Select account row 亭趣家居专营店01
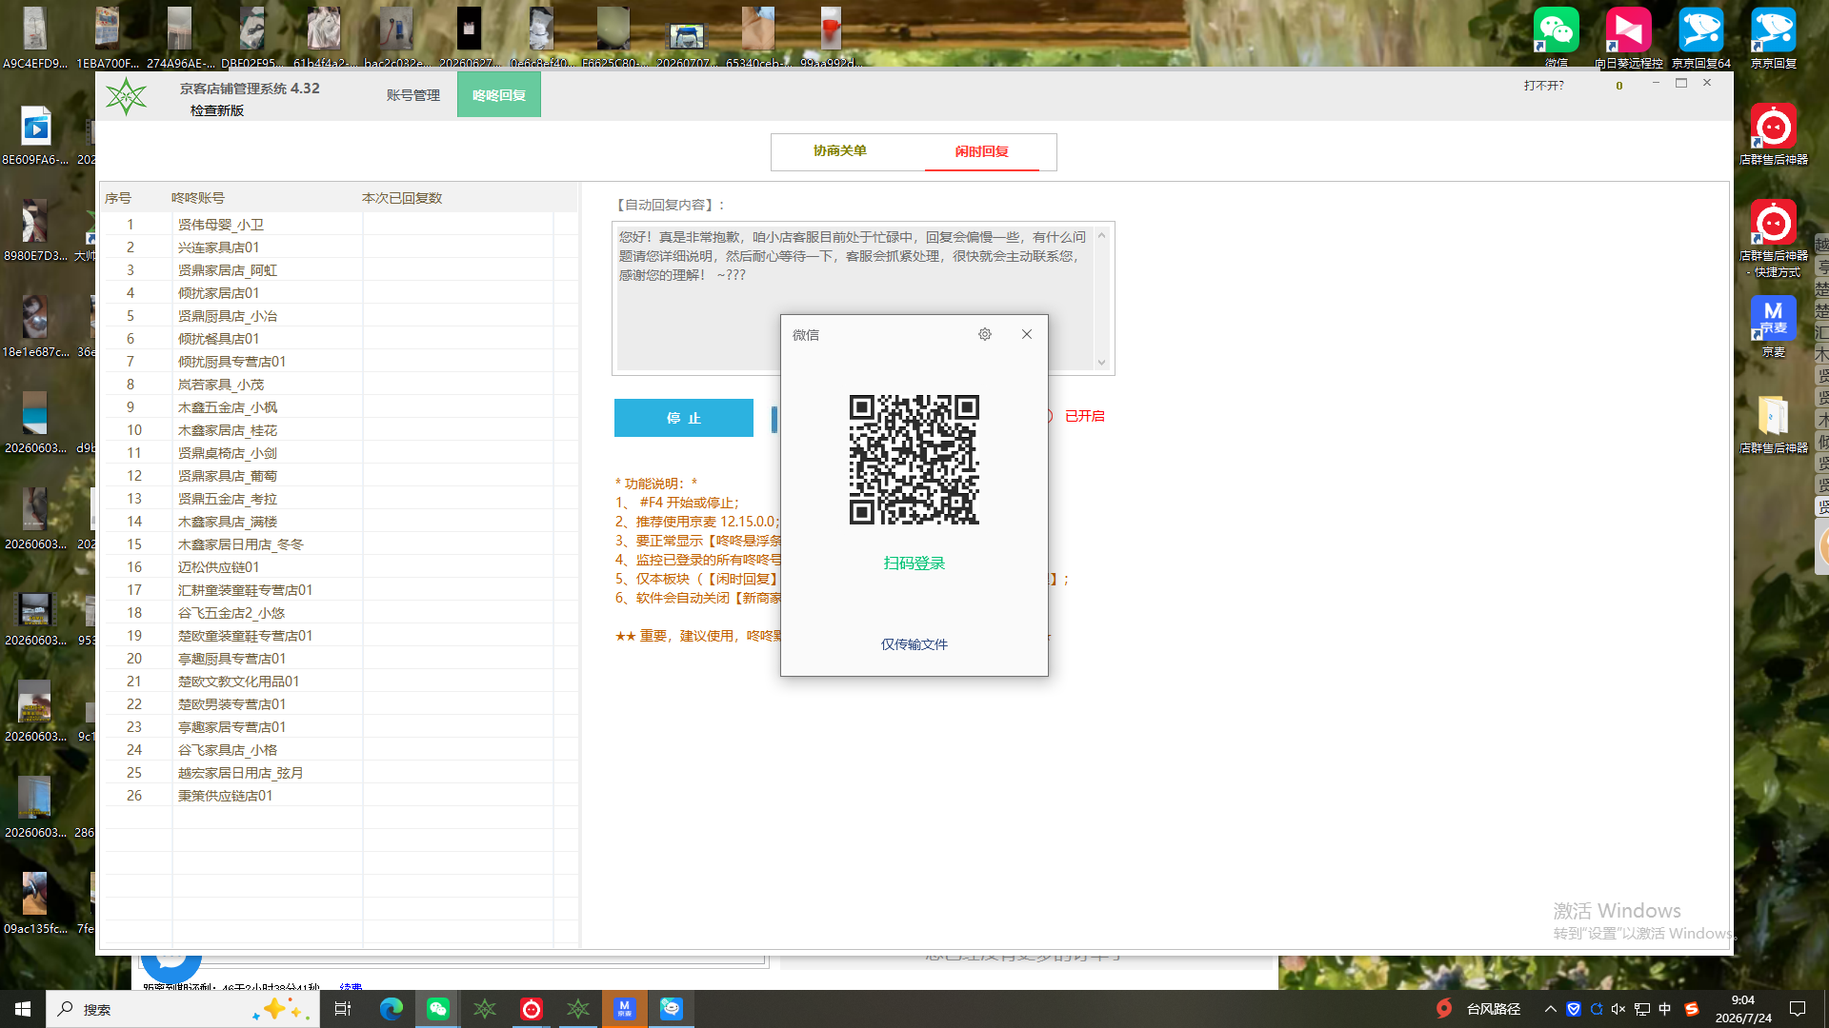 tap(339, 727)
